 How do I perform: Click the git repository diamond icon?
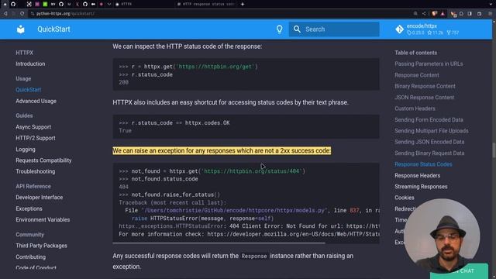399,29
